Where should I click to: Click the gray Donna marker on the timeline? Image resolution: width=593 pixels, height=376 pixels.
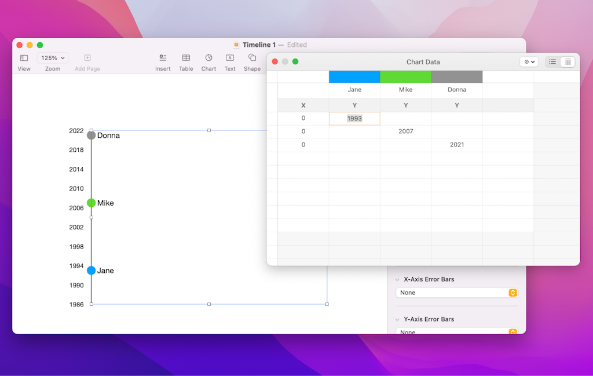coord(91,135)
